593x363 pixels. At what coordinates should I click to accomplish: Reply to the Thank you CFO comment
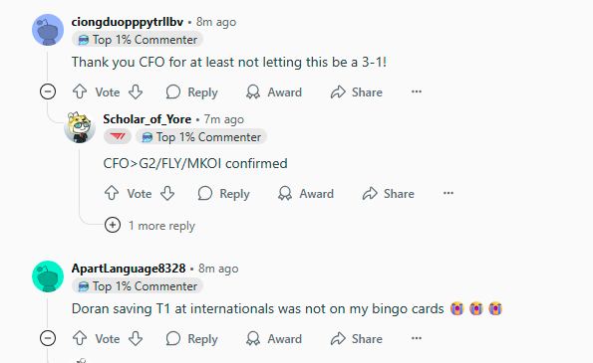coord(191,92)
